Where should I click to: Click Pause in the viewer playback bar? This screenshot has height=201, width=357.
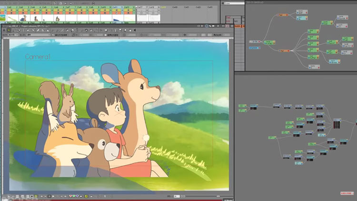click(50, 196)
